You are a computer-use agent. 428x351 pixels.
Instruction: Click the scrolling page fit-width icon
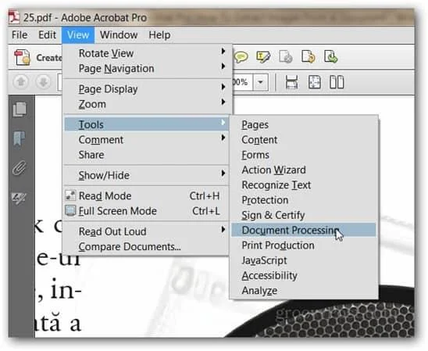pyautogui.click(x=291, y=82)
